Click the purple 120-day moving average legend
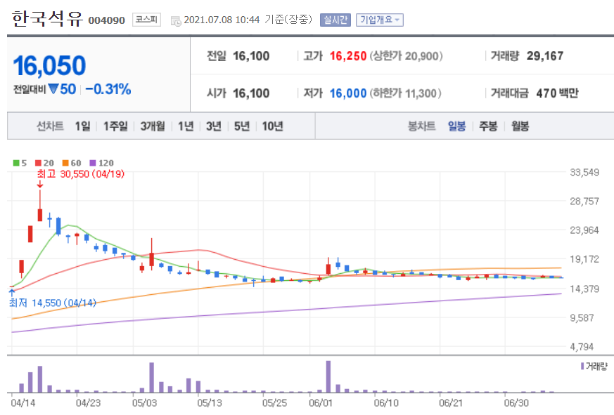Image resolution: width=614 pixels, height=415 pixels. tap(101, 163)
